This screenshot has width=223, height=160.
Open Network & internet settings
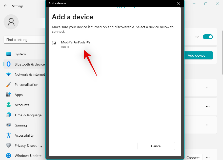tap(25, 74)
